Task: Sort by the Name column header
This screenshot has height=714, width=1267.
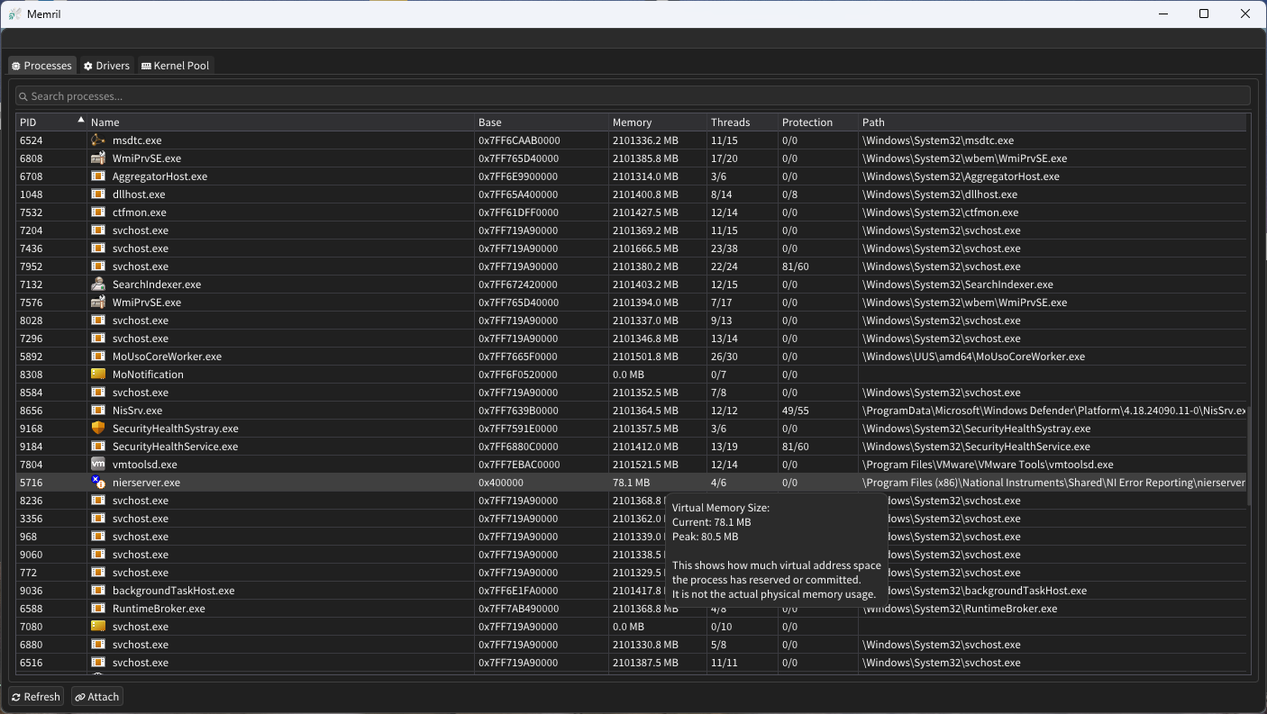Action: point(281,122)
